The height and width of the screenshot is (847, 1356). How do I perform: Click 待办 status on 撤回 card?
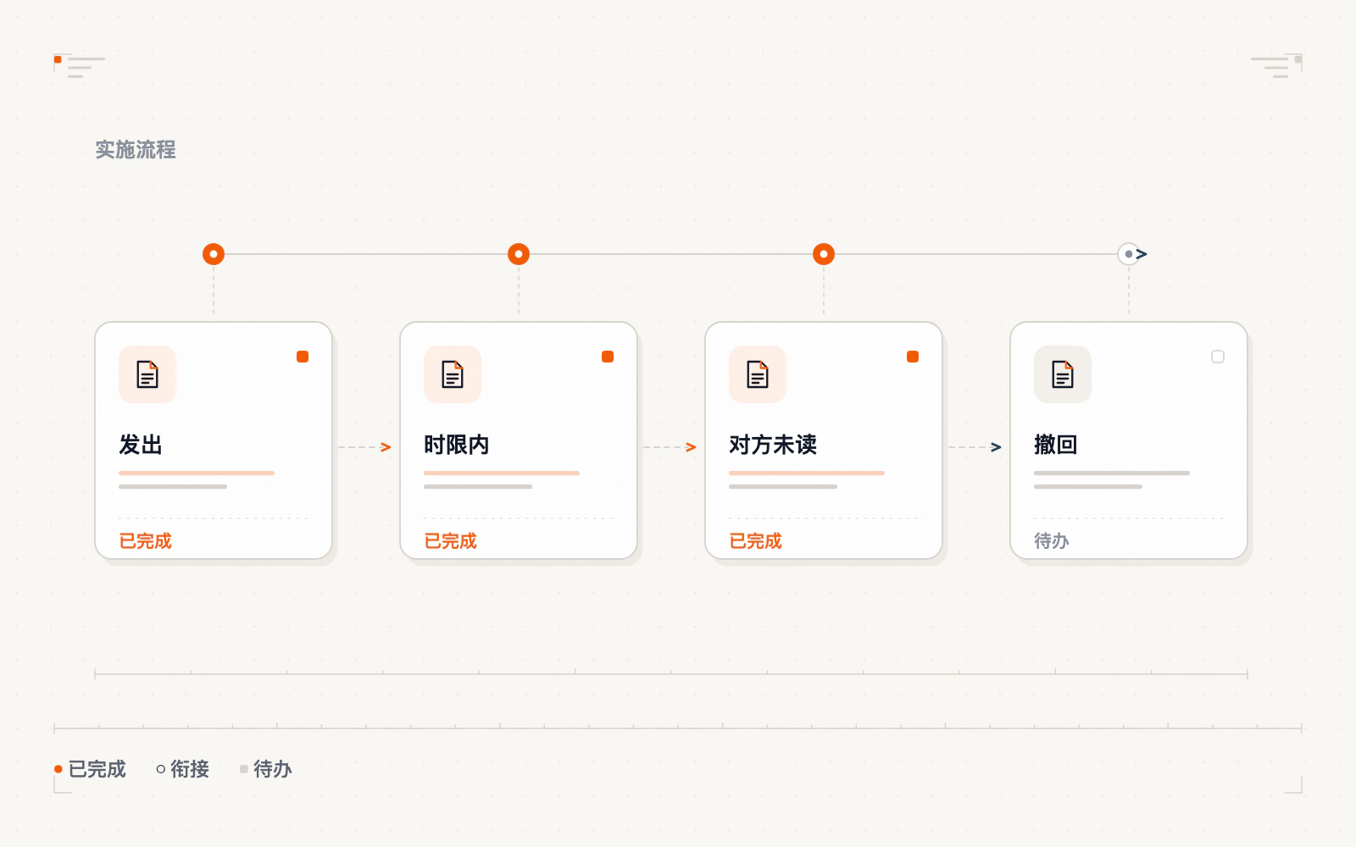[1052, 541]
